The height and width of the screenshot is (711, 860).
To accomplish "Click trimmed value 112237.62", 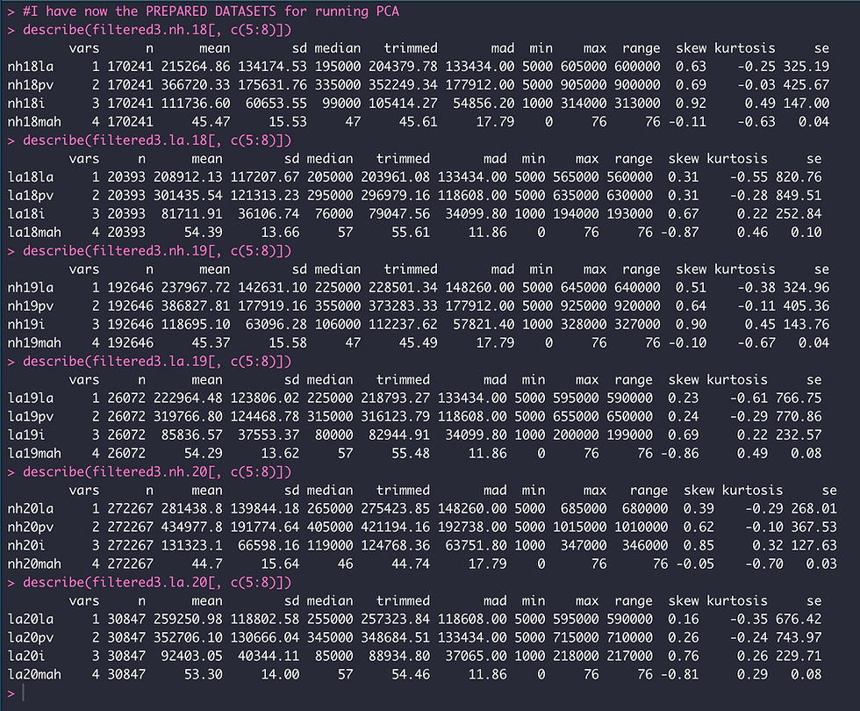I will [x=403, y=325].
